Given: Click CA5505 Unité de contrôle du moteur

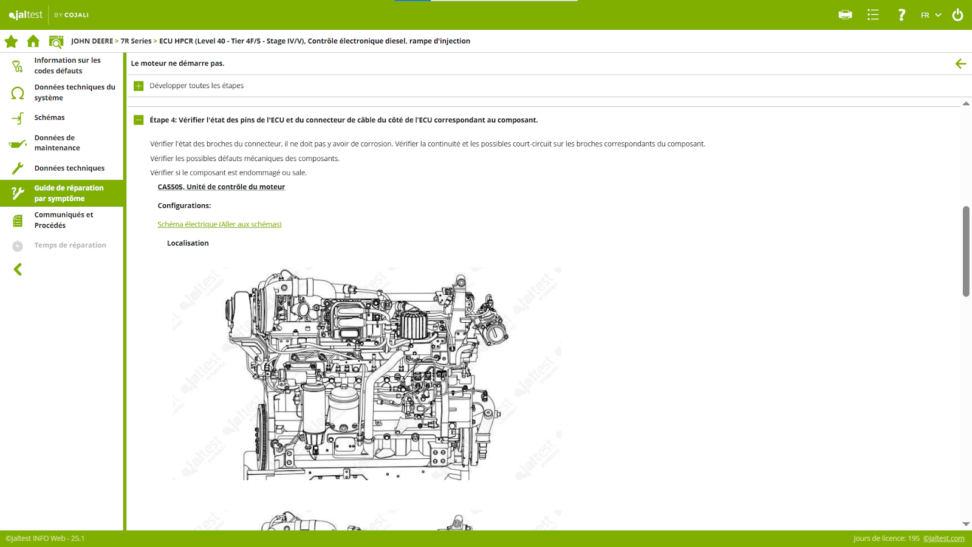Looking at the screenshot, I should point(221,187).
